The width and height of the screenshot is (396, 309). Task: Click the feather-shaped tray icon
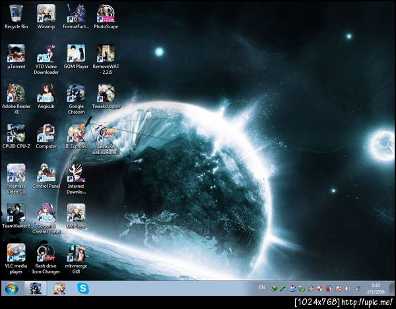[x=311, y=289]
